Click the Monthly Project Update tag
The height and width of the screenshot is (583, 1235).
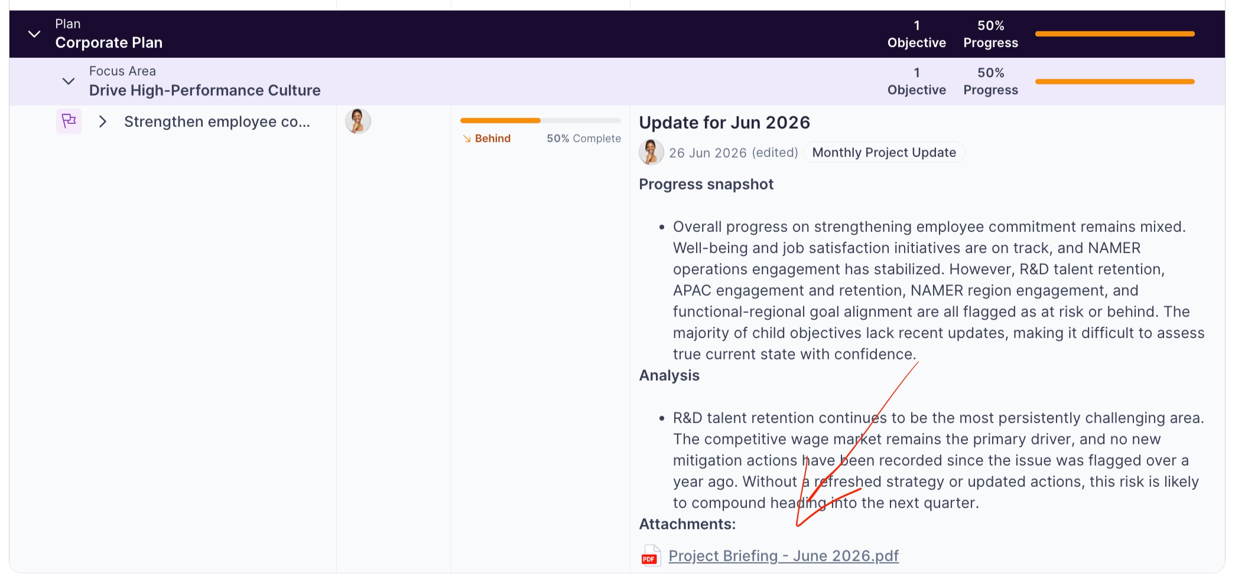(884, 153)
